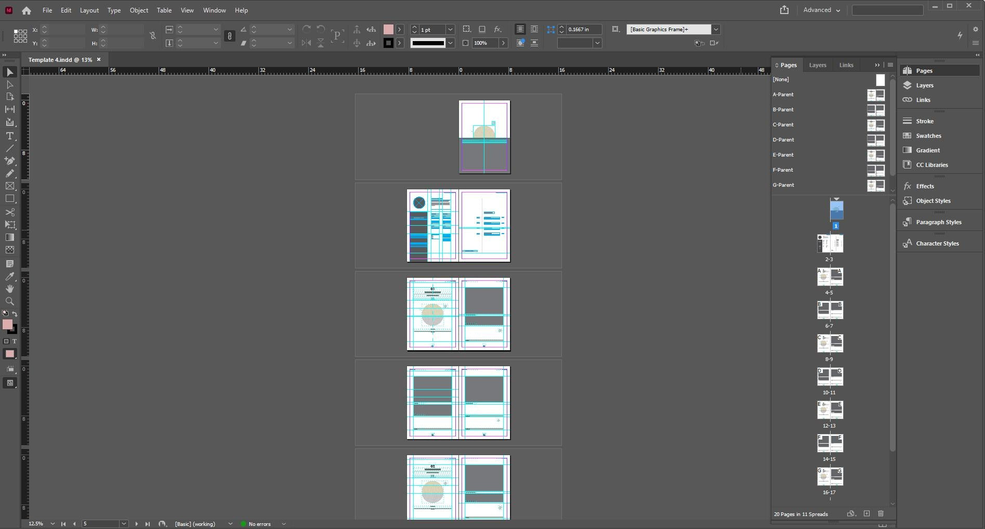Select the Hand tool
Screen dimensions: 985x529
click(9, 289)
